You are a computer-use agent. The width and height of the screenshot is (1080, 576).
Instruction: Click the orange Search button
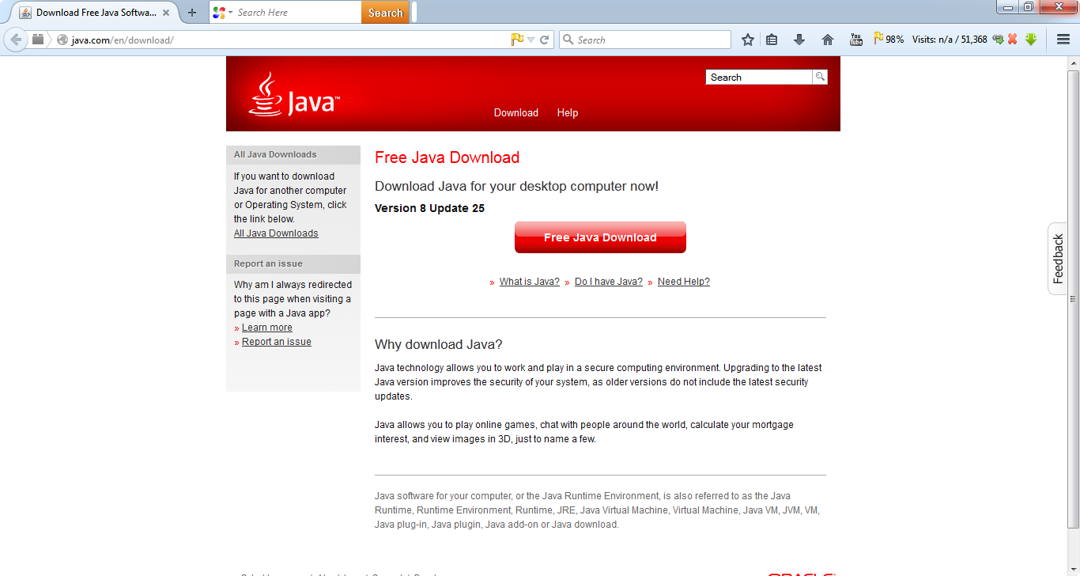click(x=386, y=13)
